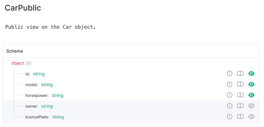Collapse the root object node
This screenshot has width=264, height=127.
pos(17,63)
